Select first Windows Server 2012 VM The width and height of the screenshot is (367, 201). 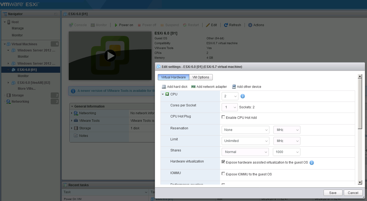coord(36,50)
